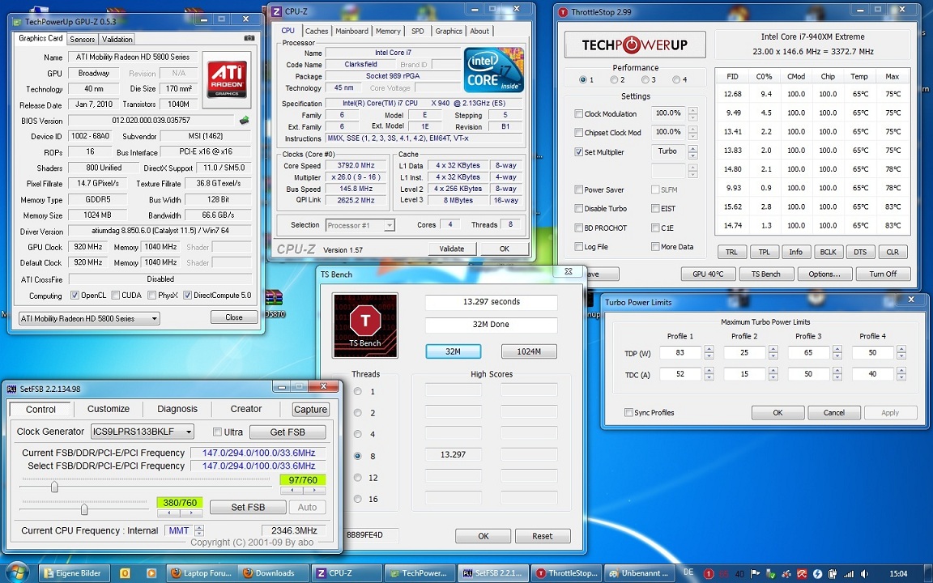Screen dimensions: 933x583
Task: Uncheck Set Multiplier in ThrottleStop
Action: 578,151
